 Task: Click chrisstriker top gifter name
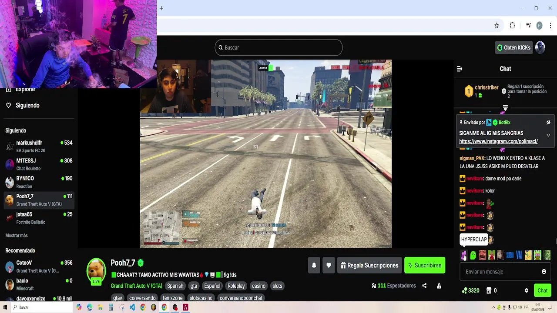[487, 87]
